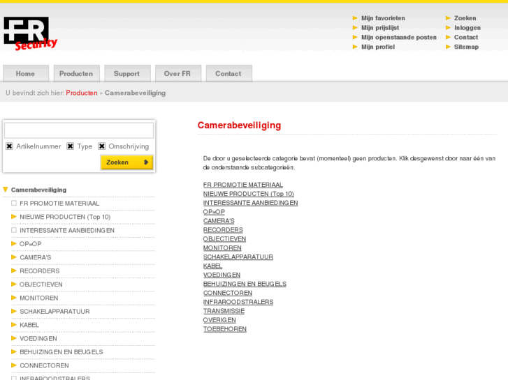The width and height of the screenshot is (508, 380).
Task: Click the arrow icon next to MONITOREN
Action: click(x=13, y=298)
